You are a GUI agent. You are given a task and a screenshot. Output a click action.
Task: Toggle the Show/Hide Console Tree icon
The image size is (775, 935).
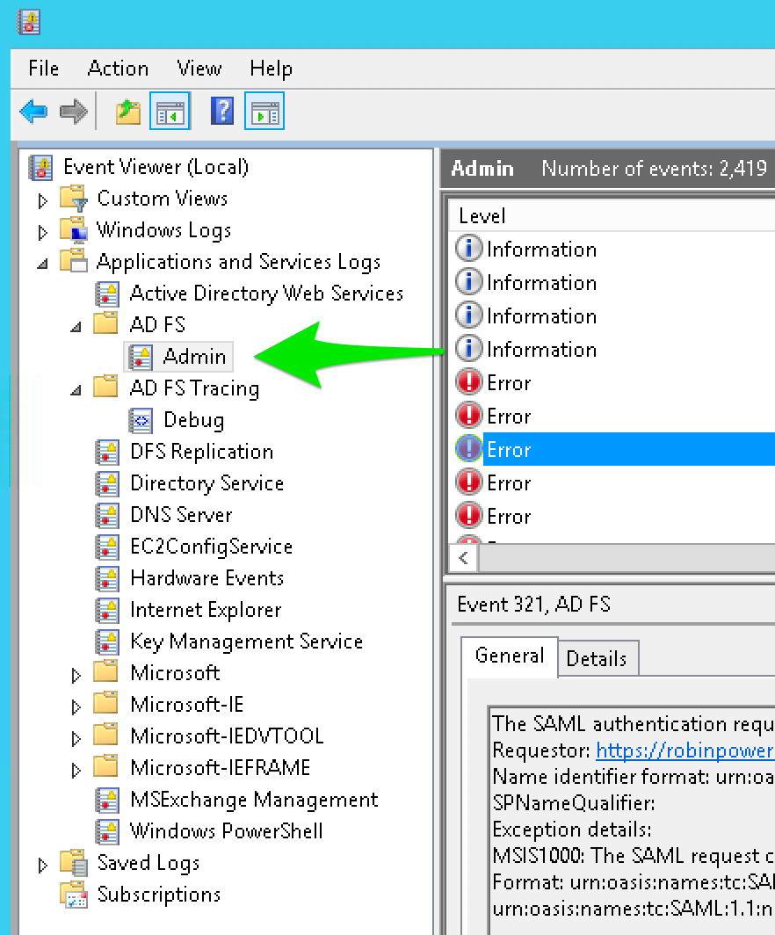[170, 112]
